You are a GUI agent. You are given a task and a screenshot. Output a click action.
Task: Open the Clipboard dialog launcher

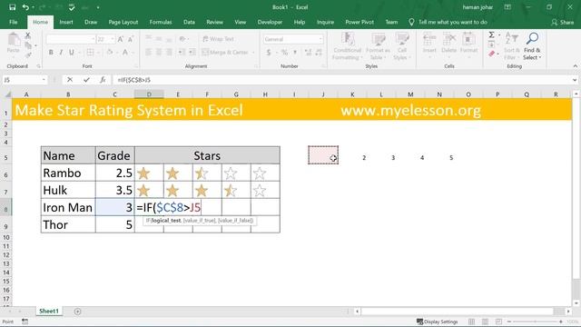coord(38,66)
